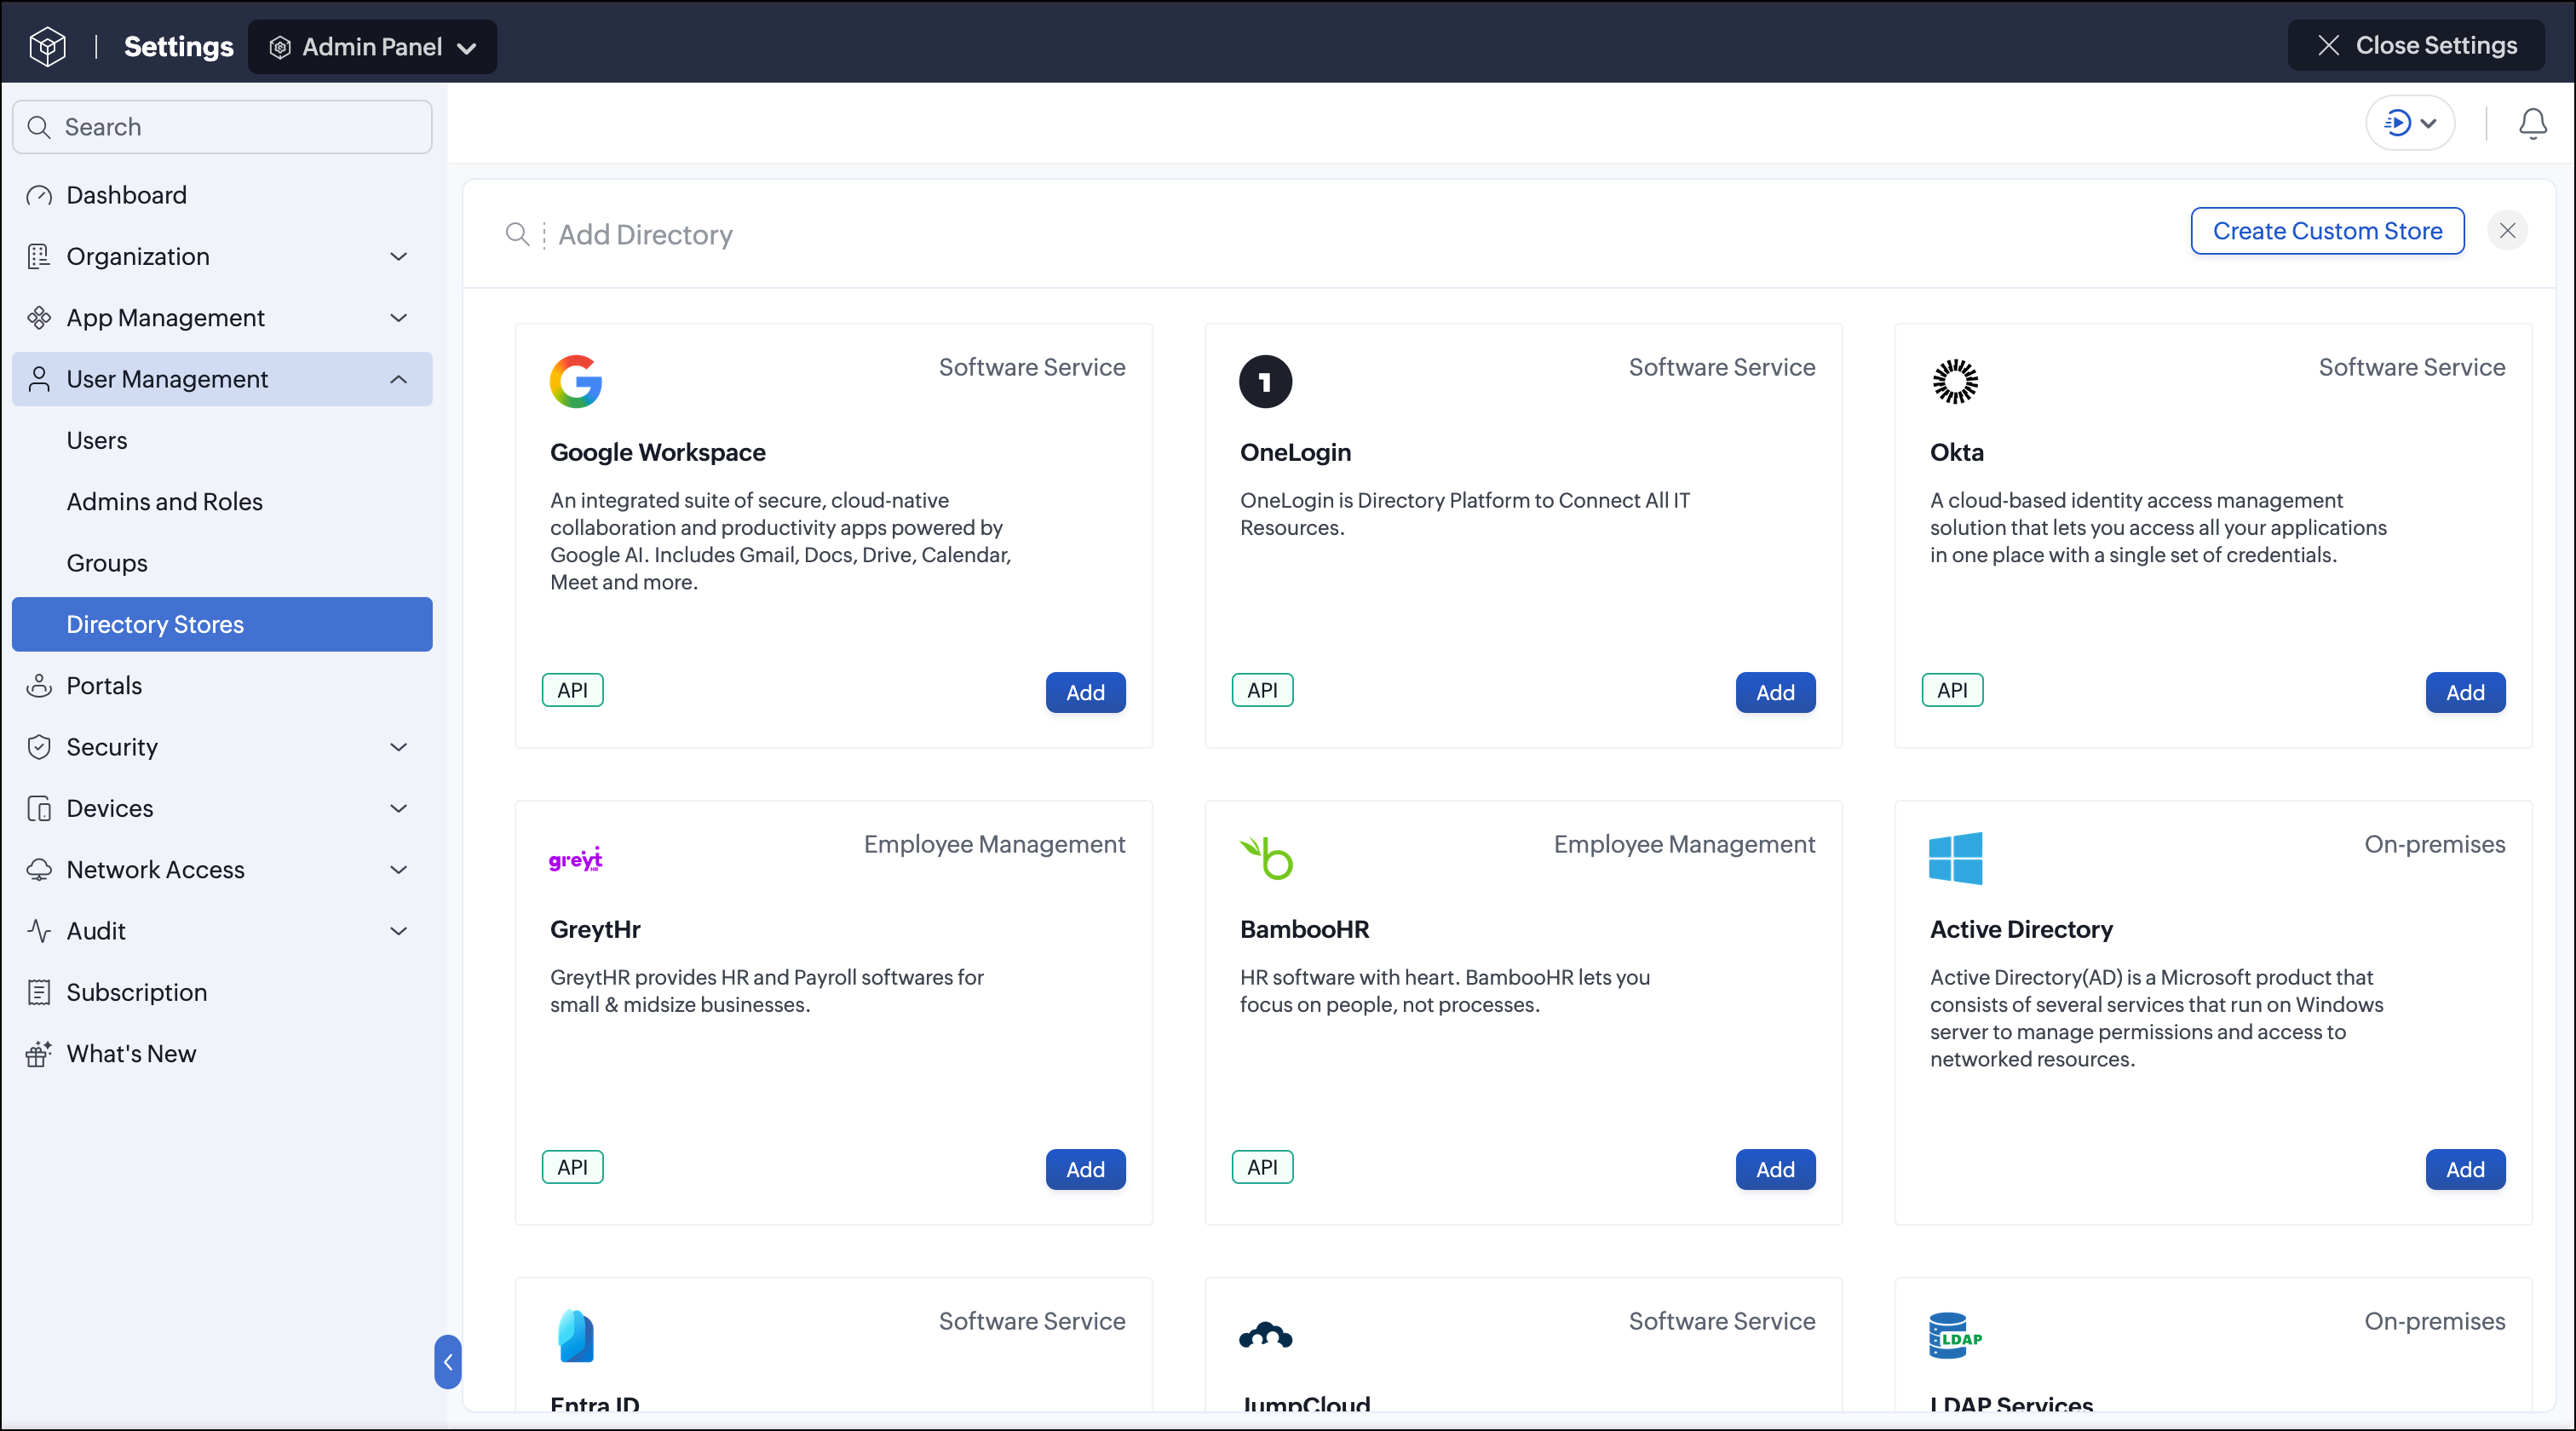Add the Okta directory

[x=2465, y=693]
